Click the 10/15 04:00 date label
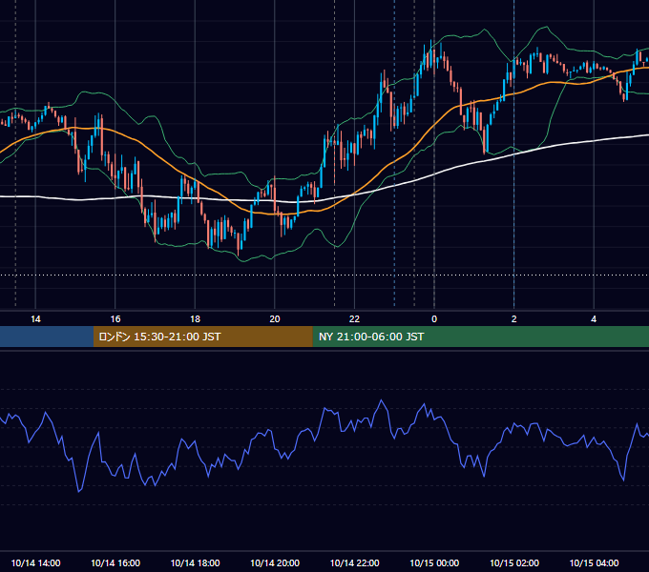Image resolution: width=649 pixels, height=572 pixels. click(x=594, y=563)
